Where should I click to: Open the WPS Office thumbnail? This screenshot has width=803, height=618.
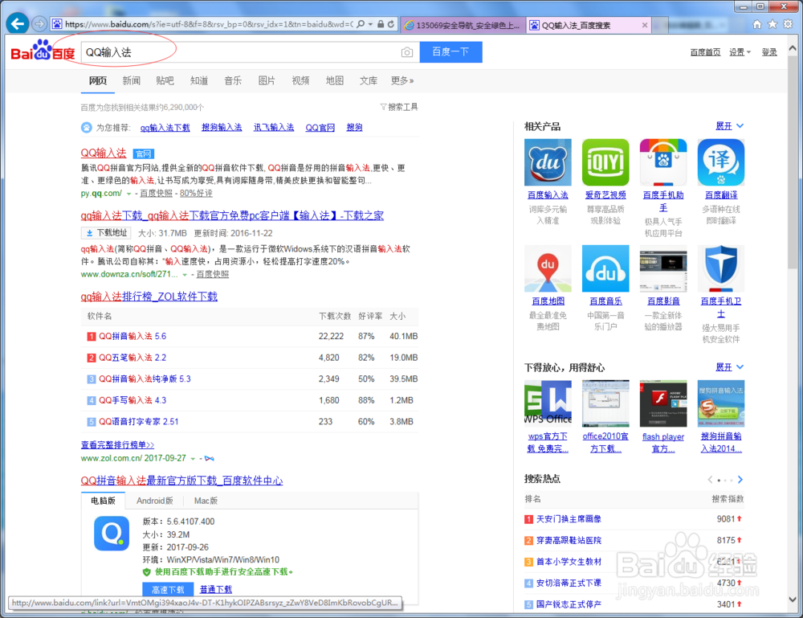click(548, 403)
